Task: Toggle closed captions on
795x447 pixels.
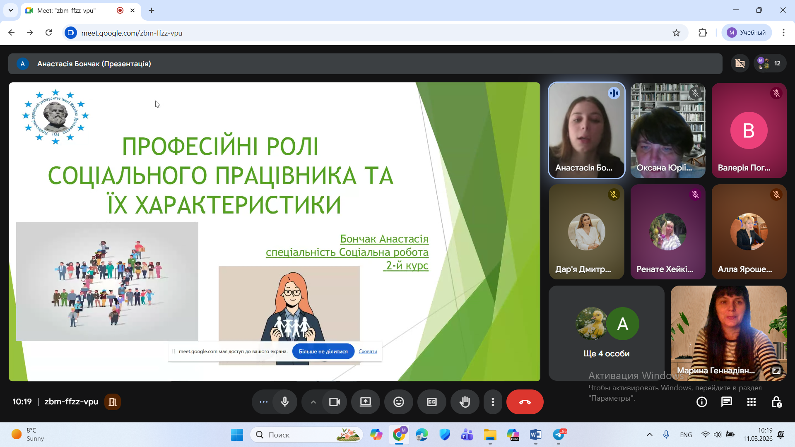Action: (431, 402)
